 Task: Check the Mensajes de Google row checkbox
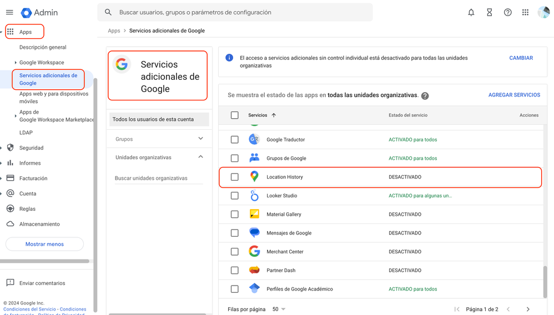coord(235,233)
